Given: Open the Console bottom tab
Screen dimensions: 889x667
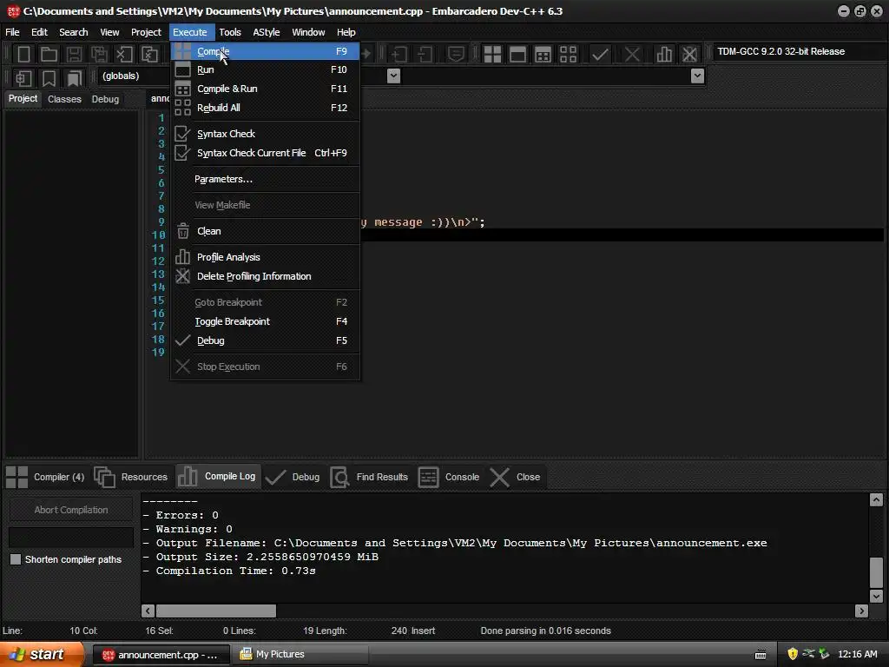Looking at the screenshot, I should pos(450,477).
